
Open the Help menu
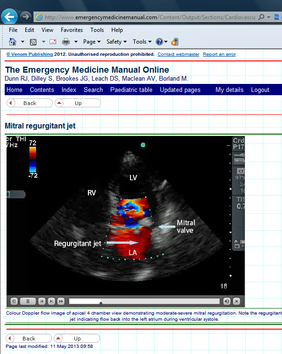click(x=117, y=30)
